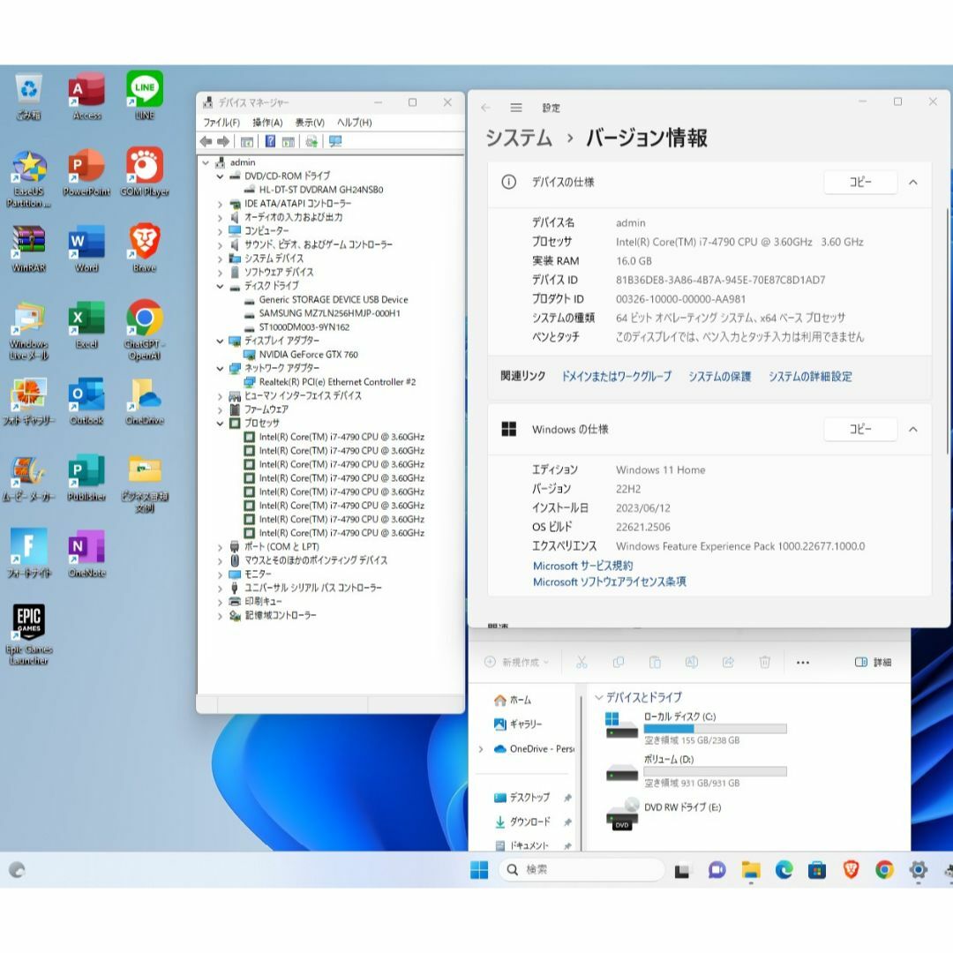This screenshot has width=953, height=953.
Task: Launch LINE from the desktop
Action: pos(145,96)
